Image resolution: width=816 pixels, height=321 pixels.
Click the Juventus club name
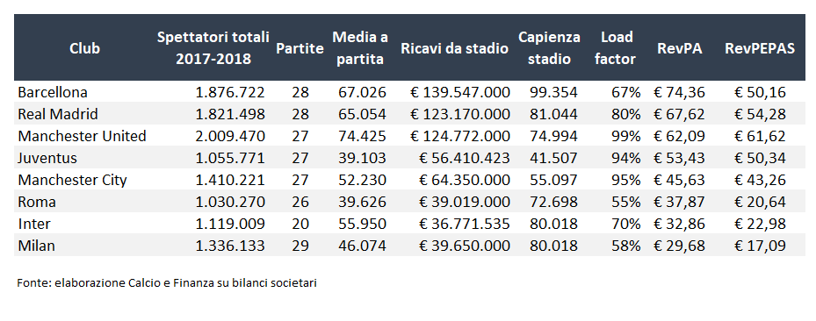click(x=47, y=158)
